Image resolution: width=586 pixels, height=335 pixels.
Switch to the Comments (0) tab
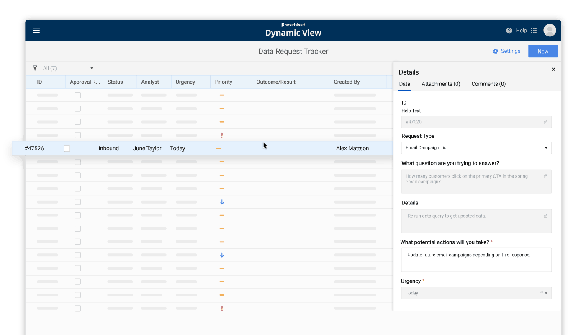488,84
